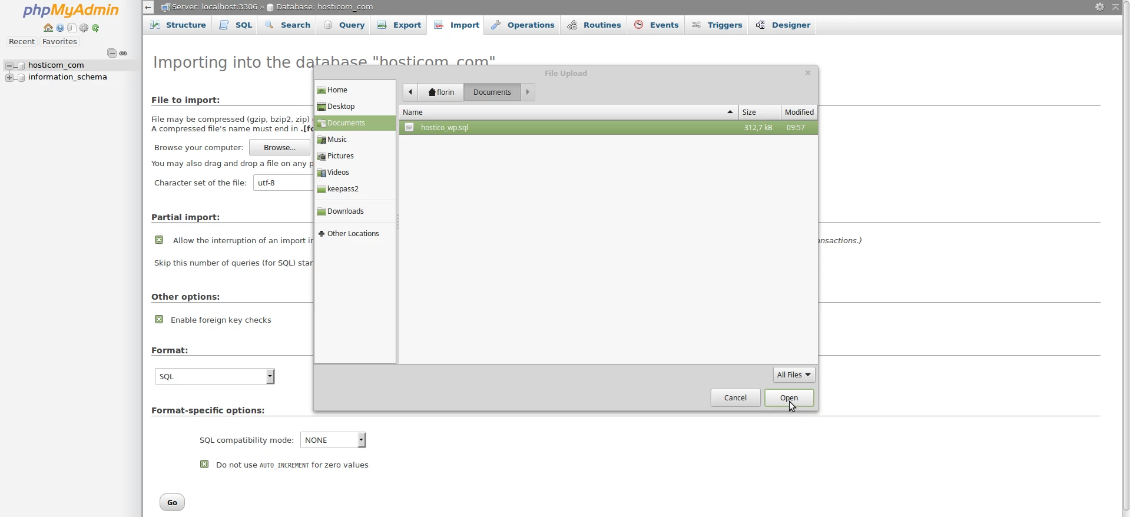Screen dimensions: 1130x517
Task: Open SQL compatibility mode dropdown
Action: point(333,440)
